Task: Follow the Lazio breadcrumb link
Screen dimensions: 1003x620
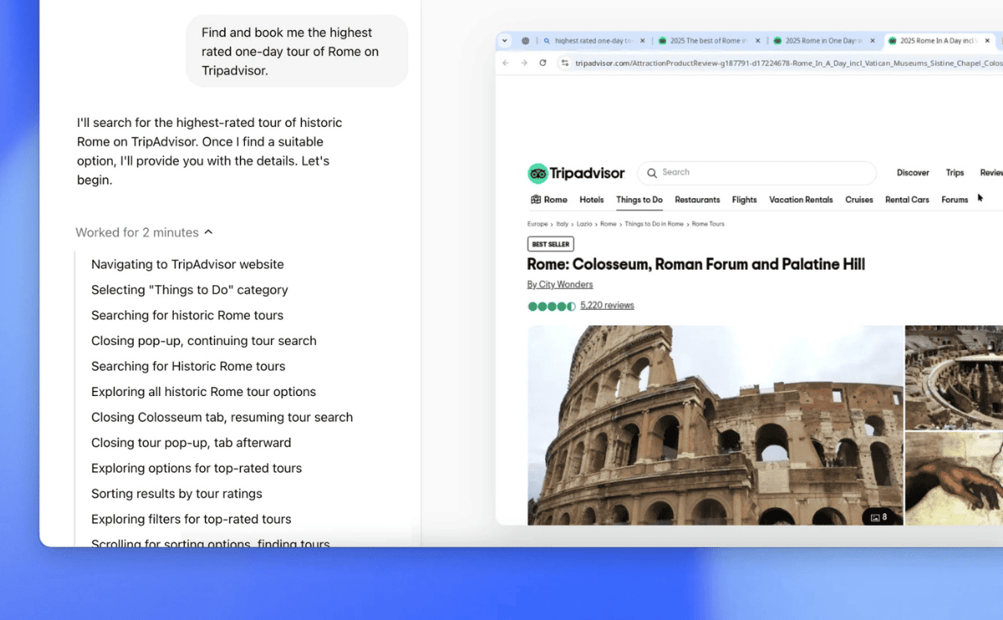Action: tap(585, 224)
